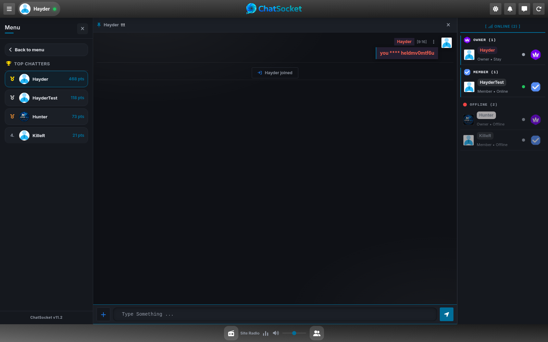Click the radio equalizer bars icon
Screen dimensions: 548x342
click(265, 333)
